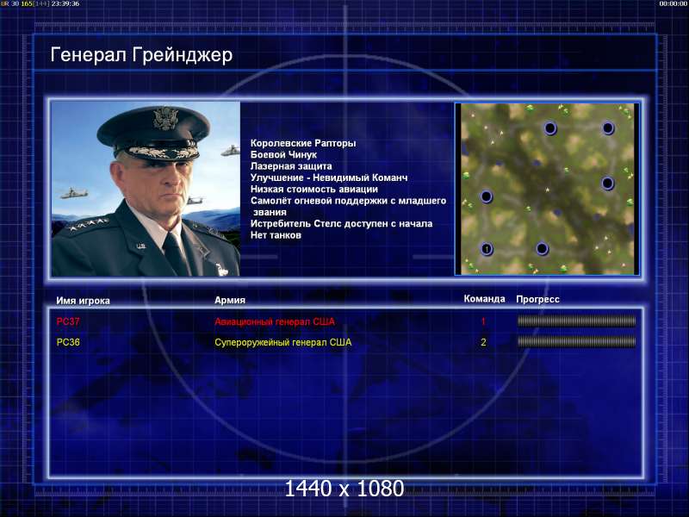This screenshot has height=517, width=689.
Task: Click ability line 'Боевой Чинук'
Action: 283,155
